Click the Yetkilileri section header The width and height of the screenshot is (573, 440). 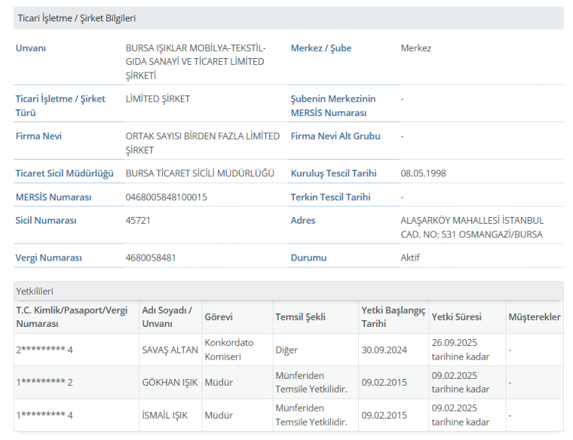(35, 291)
